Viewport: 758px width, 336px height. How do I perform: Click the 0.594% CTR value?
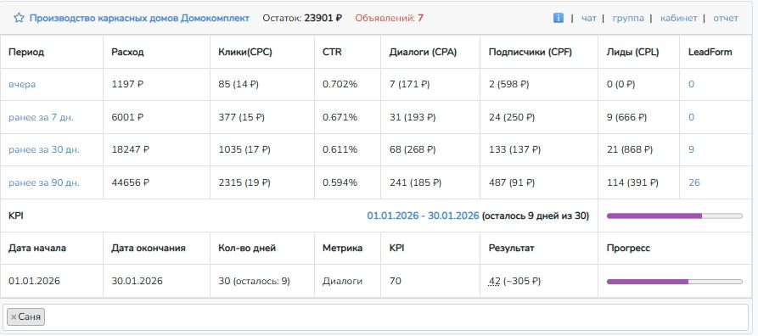pyautogui.click(x=340, y=182)
